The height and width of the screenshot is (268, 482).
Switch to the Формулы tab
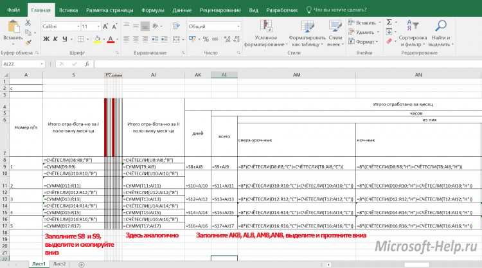click(x=153, y=10)
